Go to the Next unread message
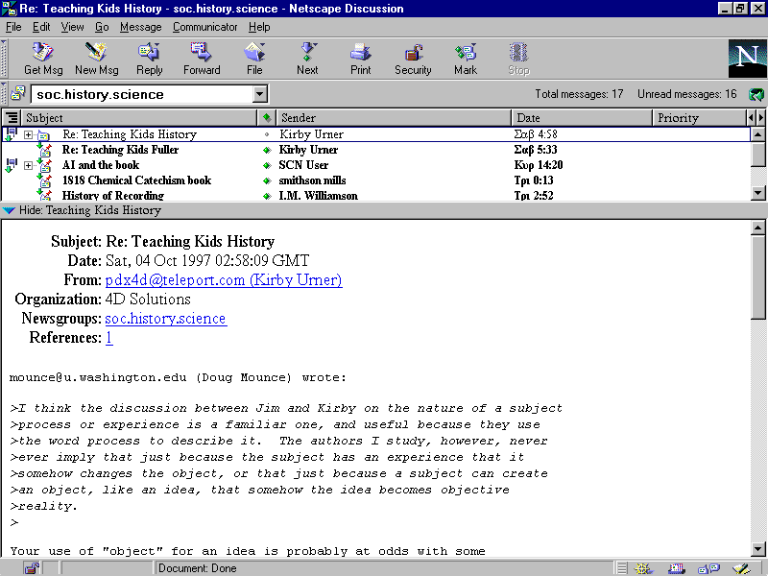Screen dimensions: 768x576 click(x=307, y=59)
